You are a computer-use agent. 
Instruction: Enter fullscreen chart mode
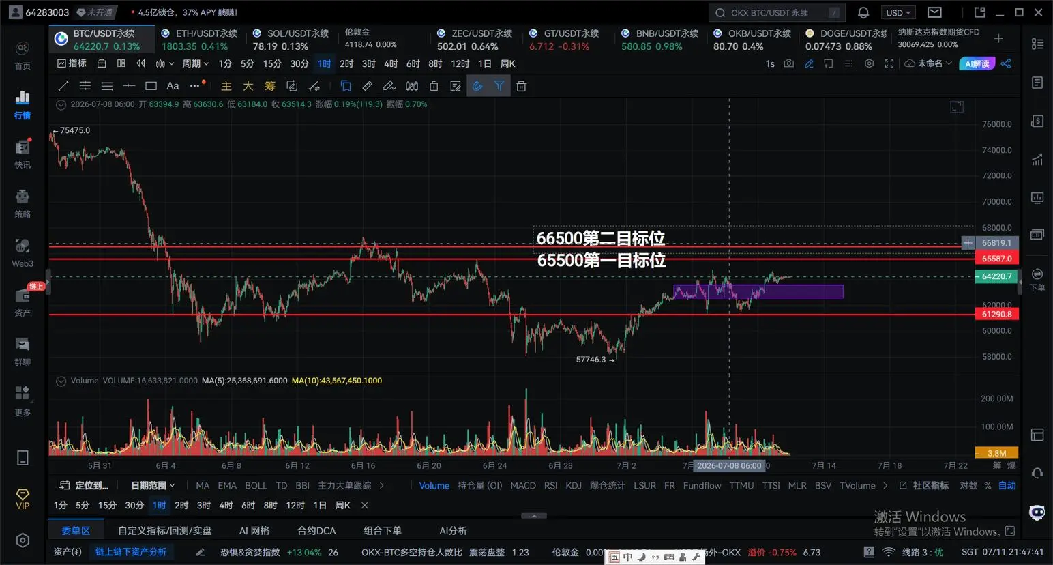[889, 63]
